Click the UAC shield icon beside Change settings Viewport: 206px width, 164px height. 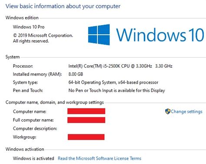coord(168,112)
